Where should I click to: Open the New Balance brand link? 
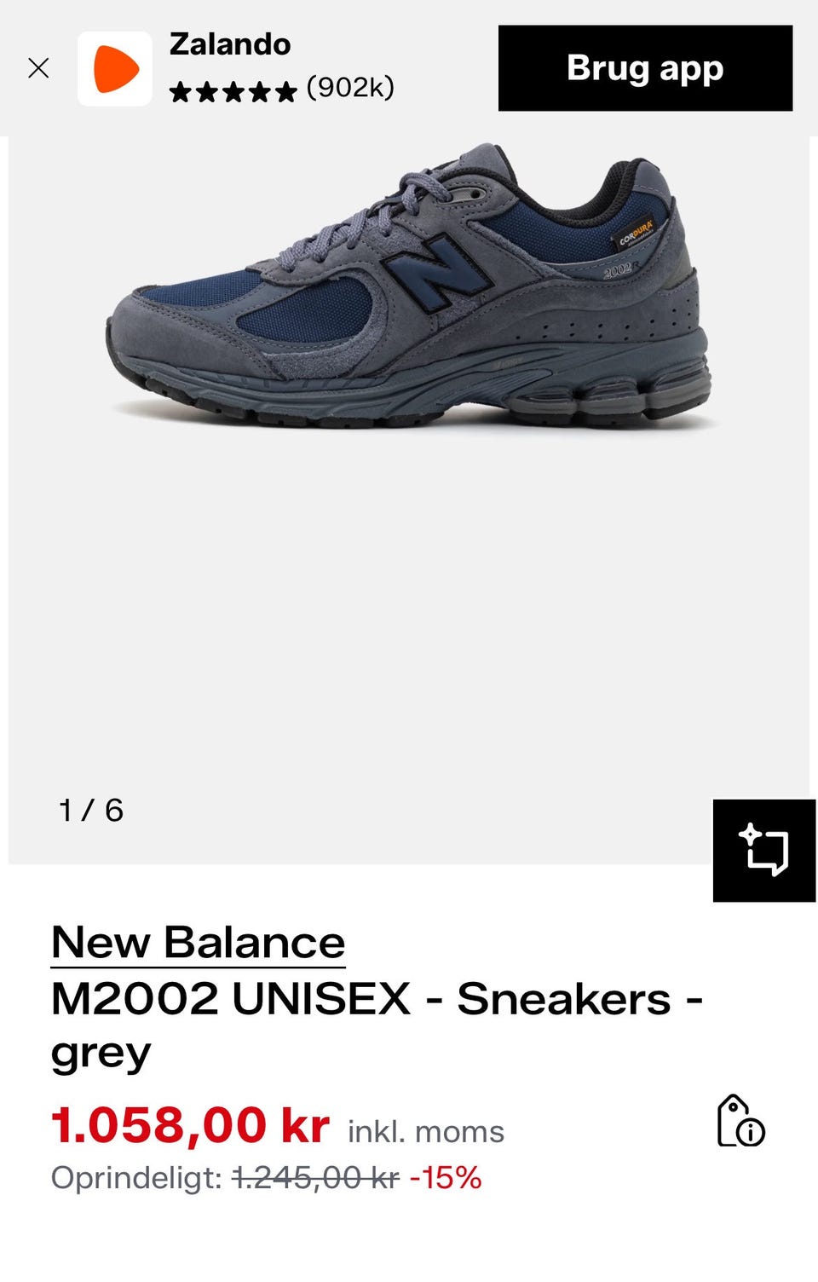point(198,943)
